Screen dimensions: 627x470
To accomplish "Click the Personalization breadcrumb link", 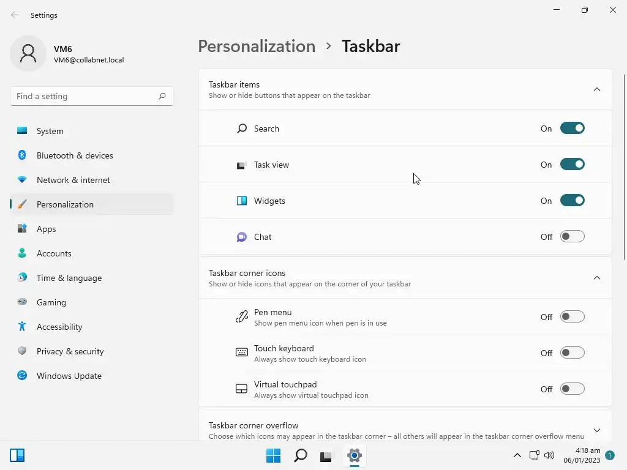I will (257, 47).
